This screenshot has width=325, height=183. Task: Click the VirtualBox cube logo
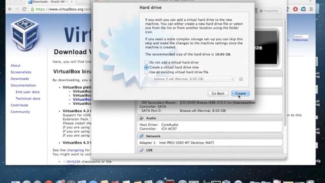click(25, 35)
